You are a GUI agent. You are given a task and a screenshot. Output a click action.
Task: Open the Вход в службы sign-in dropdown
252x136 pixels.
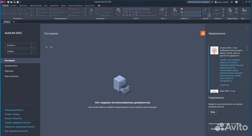pyautogui.click(x=222, y=2)
